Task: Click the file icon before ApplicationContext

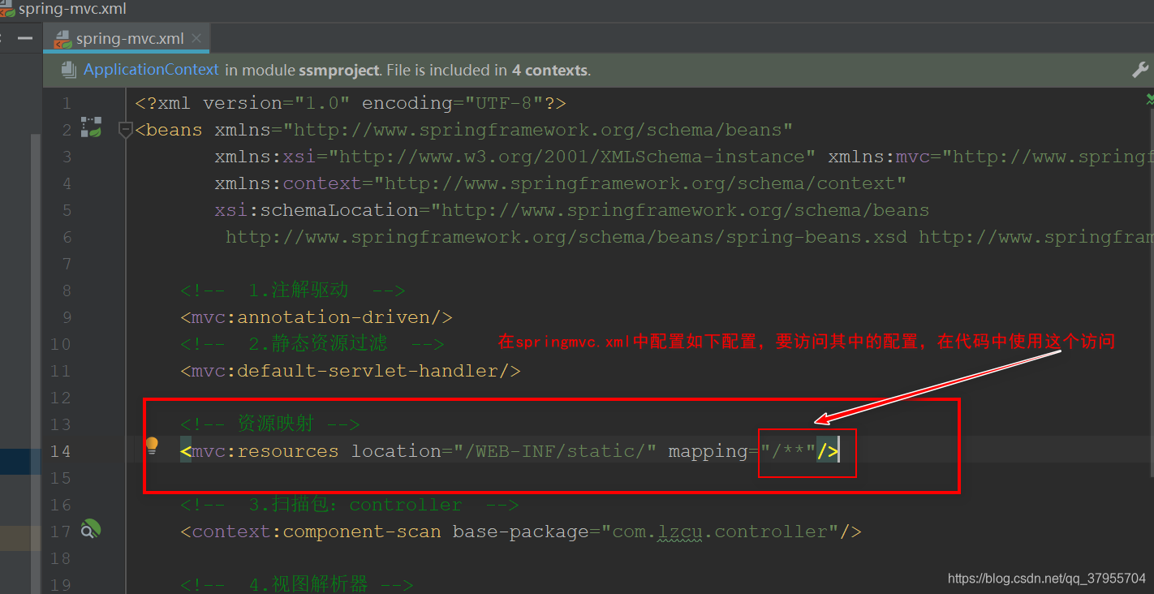Action: tap(69, 70)
